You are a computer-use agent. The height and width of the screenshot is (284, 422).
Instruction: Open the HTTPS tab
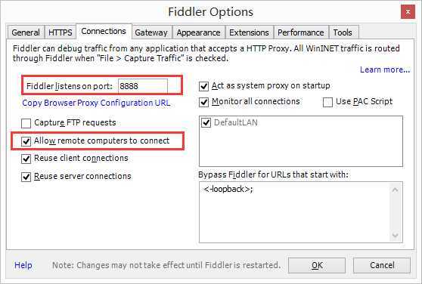61,32
